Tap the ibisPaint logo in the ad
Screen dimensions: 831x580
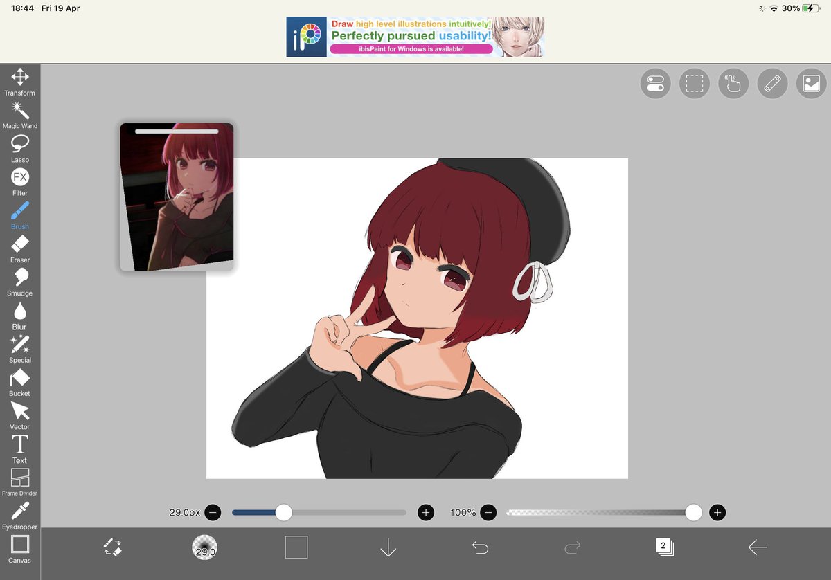307,37
